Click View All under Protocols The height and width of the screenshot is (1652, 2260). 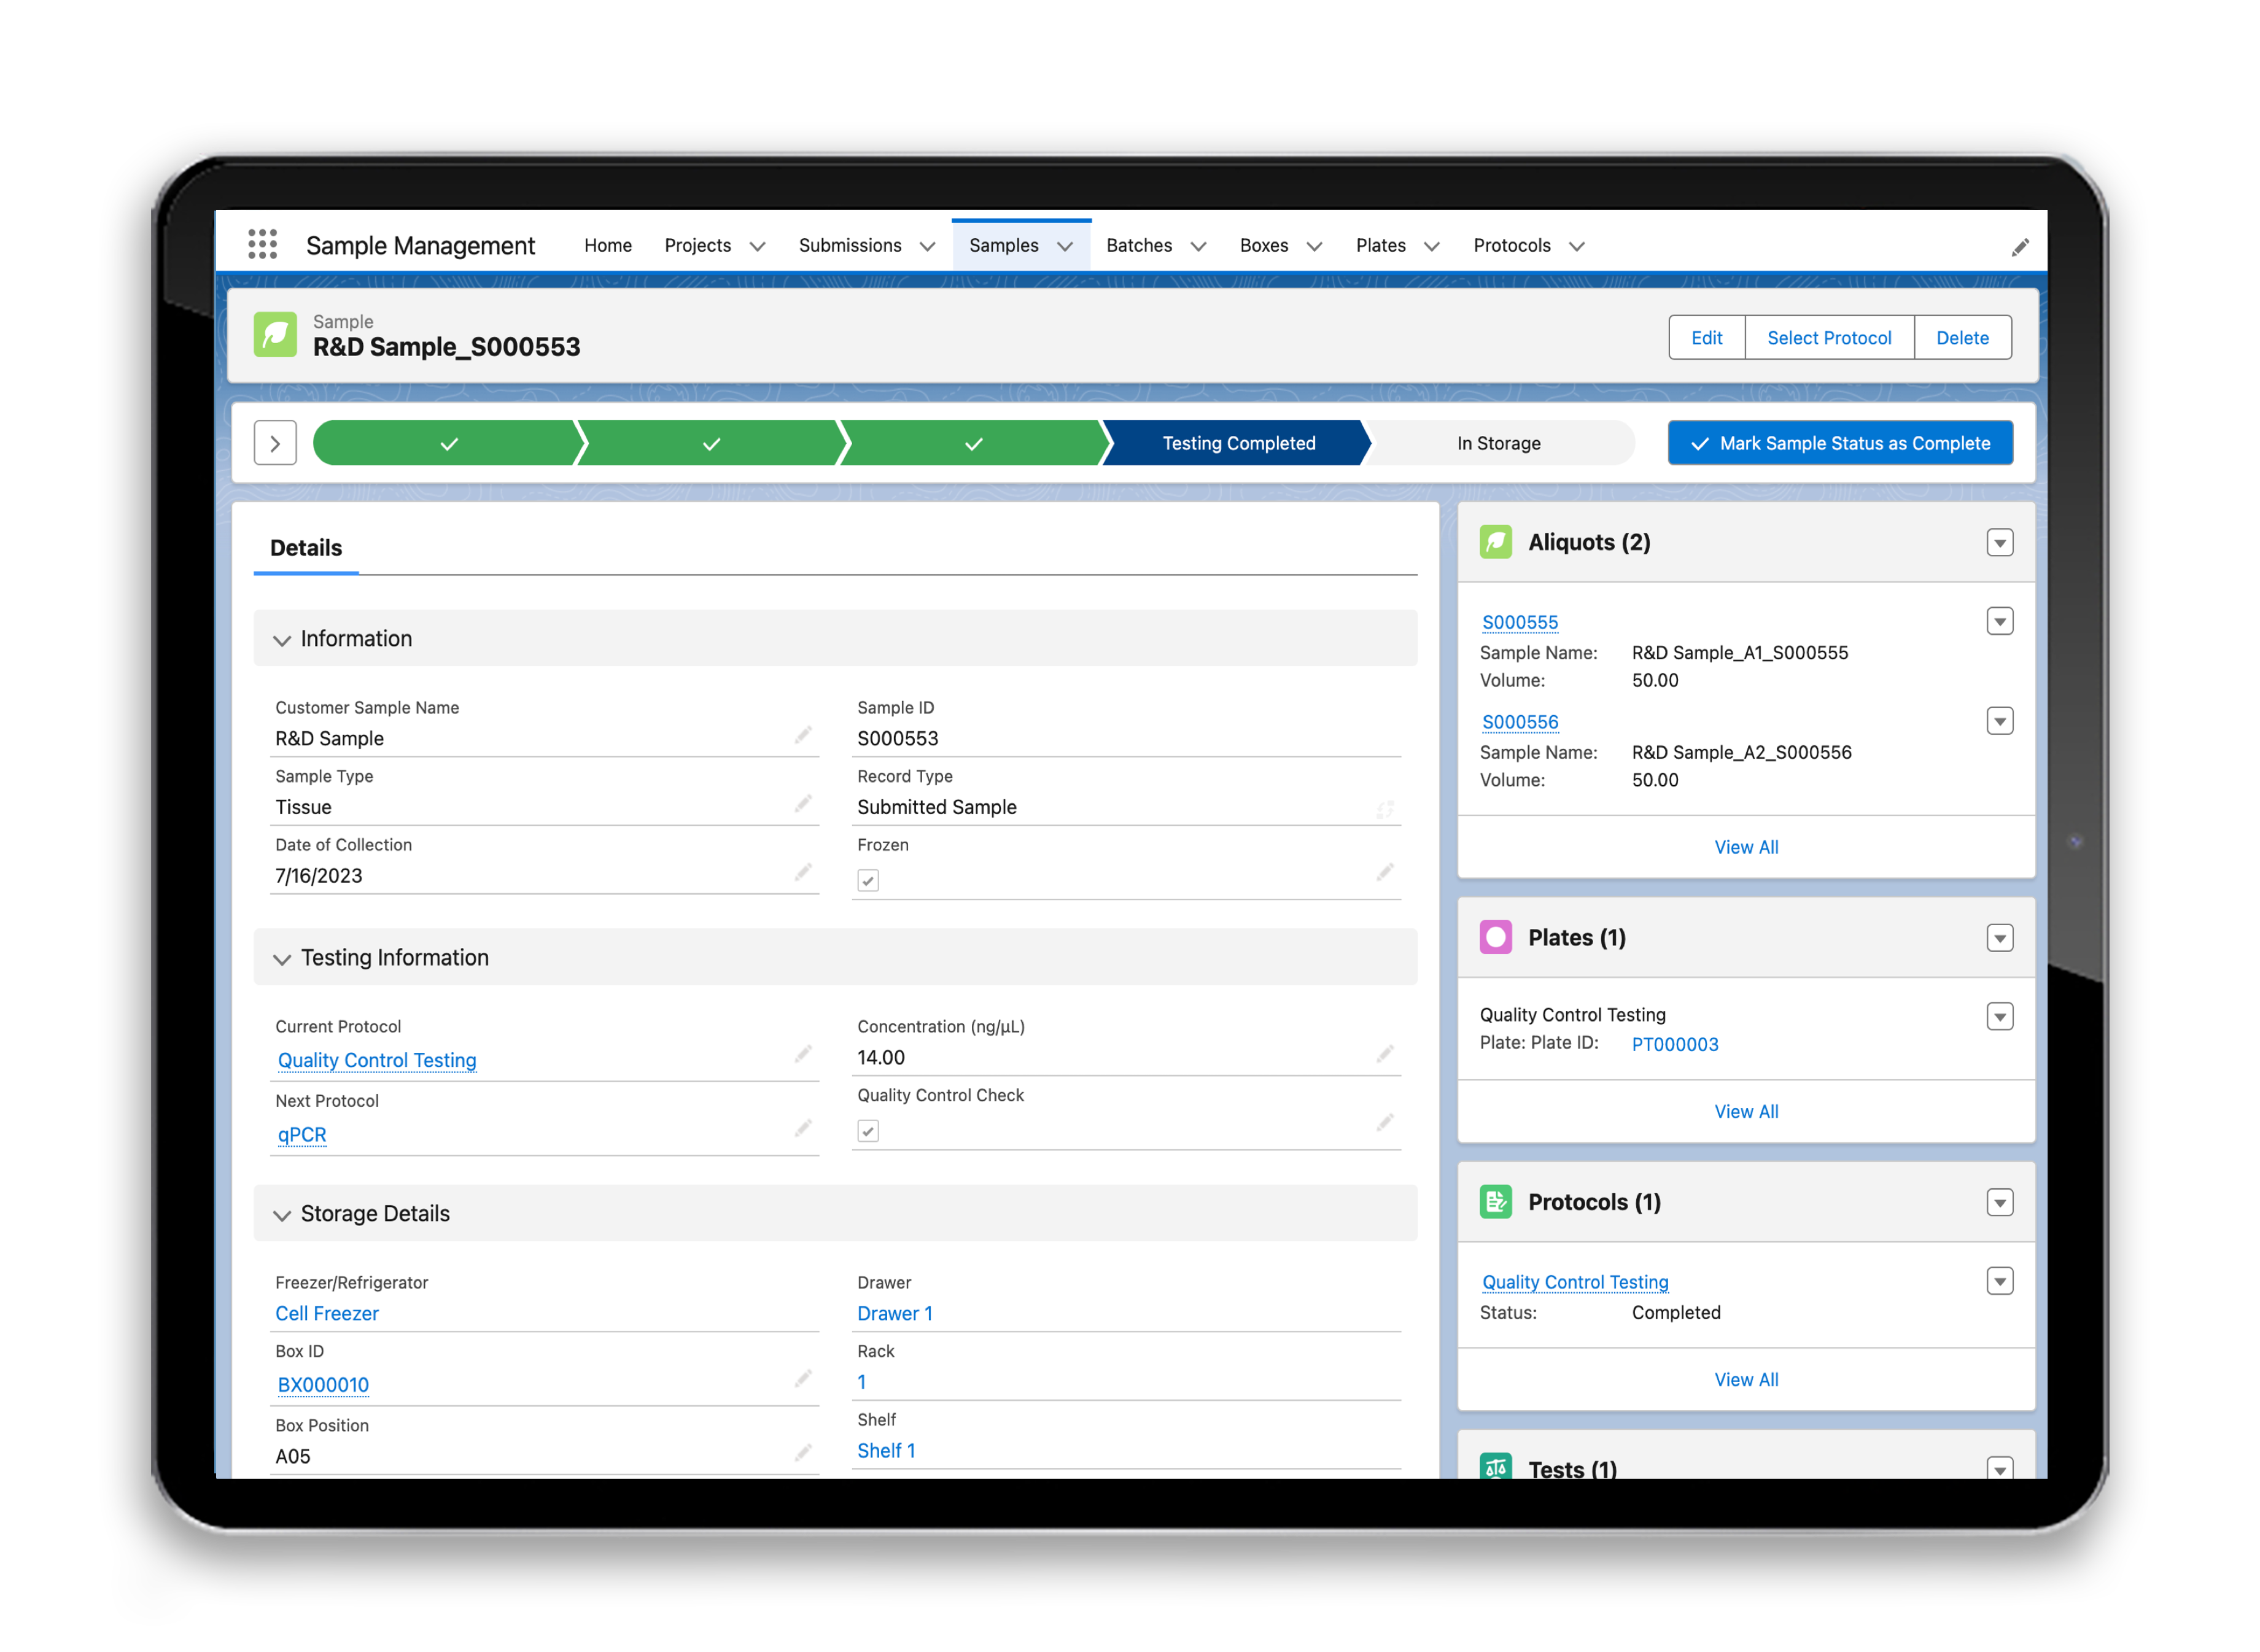pos(1746,1379)
